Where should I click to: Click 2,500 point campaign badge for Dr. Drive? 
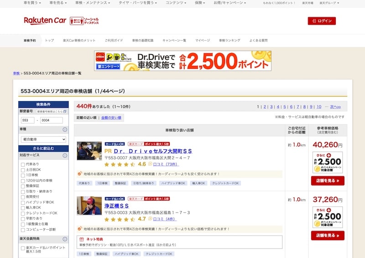coord(328,162)
